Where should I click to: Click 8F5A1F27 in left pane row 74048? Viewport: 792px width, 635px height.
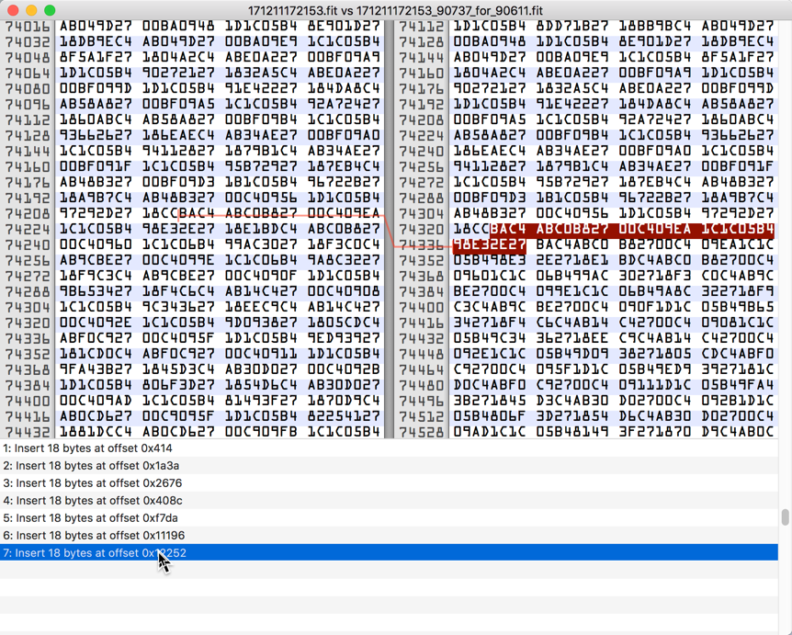(96, 57)
